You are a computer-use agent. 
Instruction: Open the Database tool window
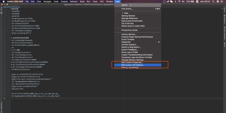(225, 19)
